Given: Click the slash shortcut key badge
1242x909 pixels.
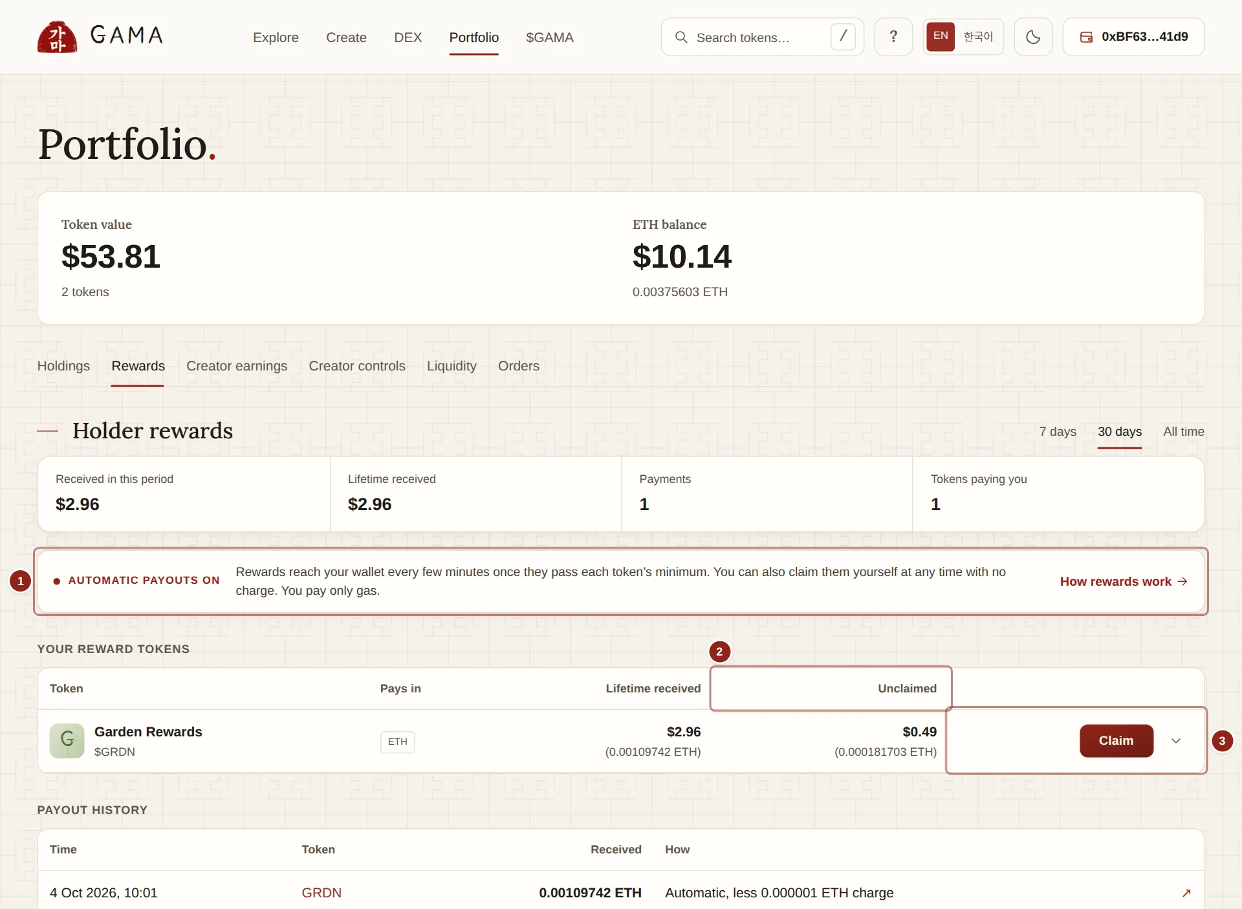Looking at the screenshot, I should pyautogui.click(x=843, y=37).
